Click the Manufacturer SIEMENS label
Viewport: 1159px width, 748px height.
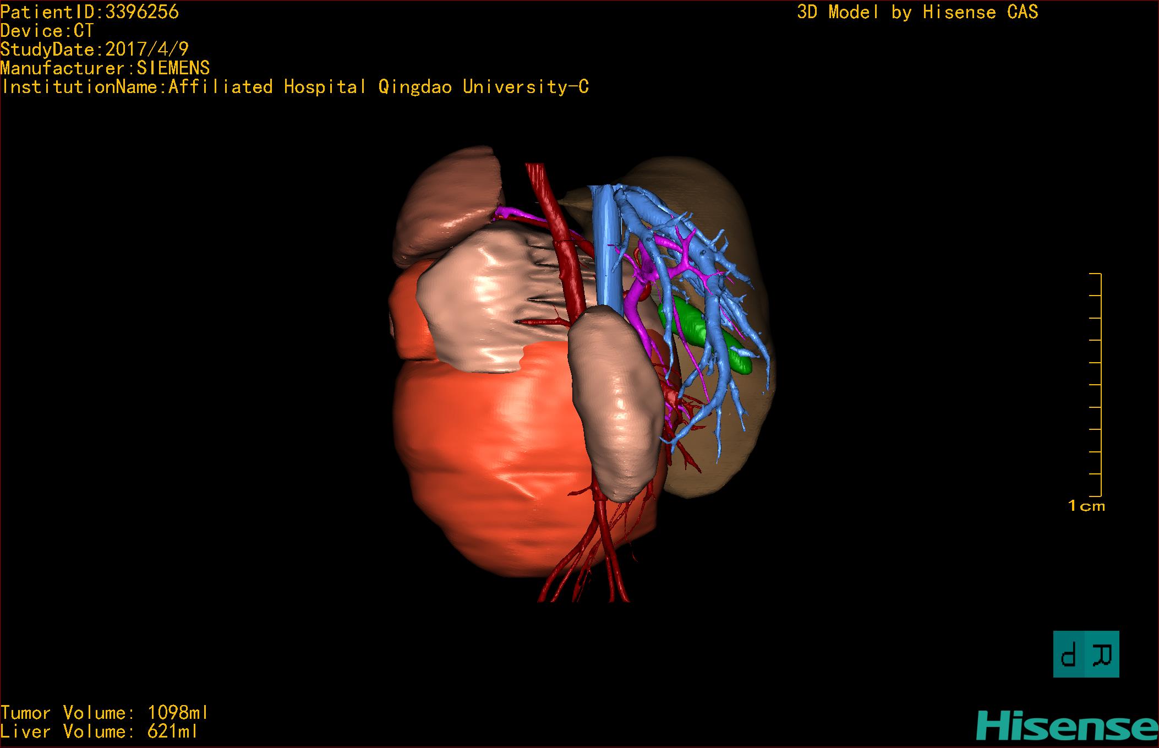pos(105,68)
